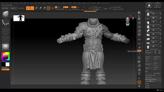Click the sculptris sphere icon beside Gizmo

[x=53, y=8]
